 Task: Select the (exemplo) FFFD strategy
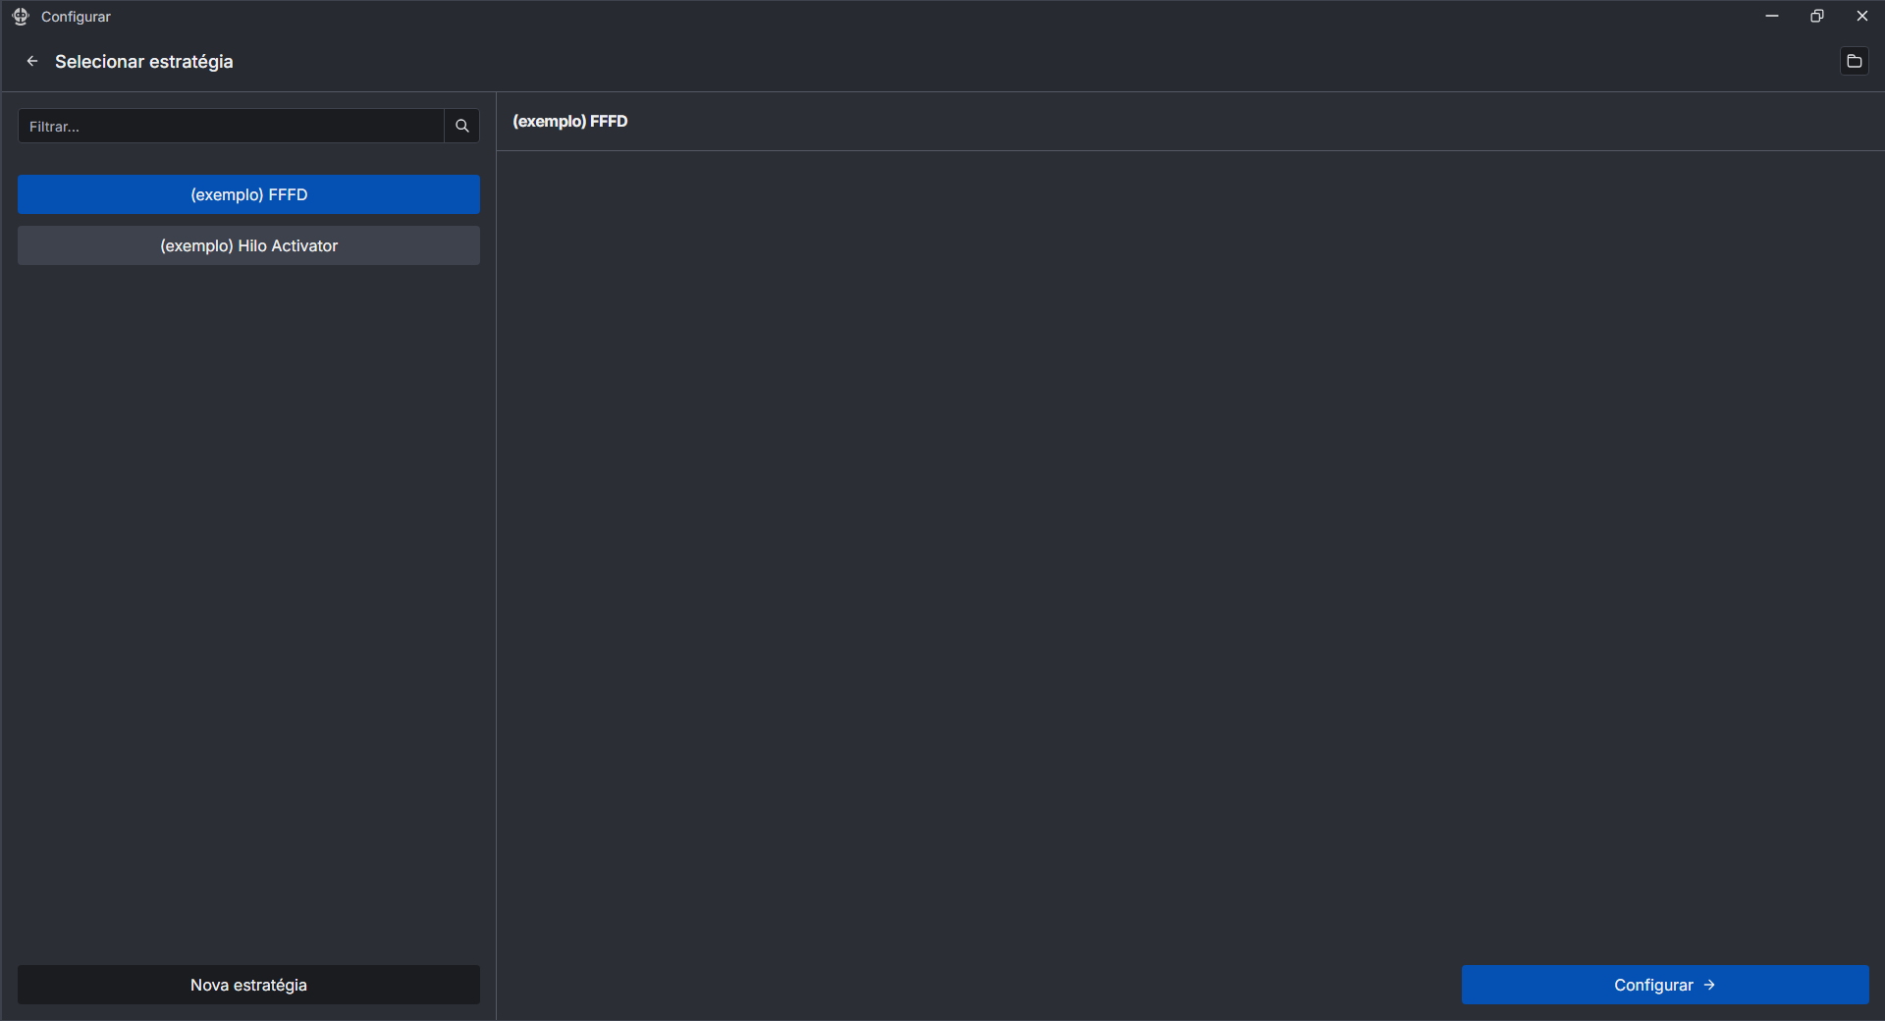click(248, 194)
